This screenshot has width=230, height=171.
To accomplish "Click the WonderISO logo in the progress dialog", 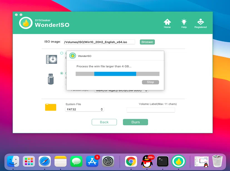I will [72, 55].
